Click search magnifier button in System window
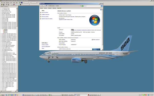 102,6
